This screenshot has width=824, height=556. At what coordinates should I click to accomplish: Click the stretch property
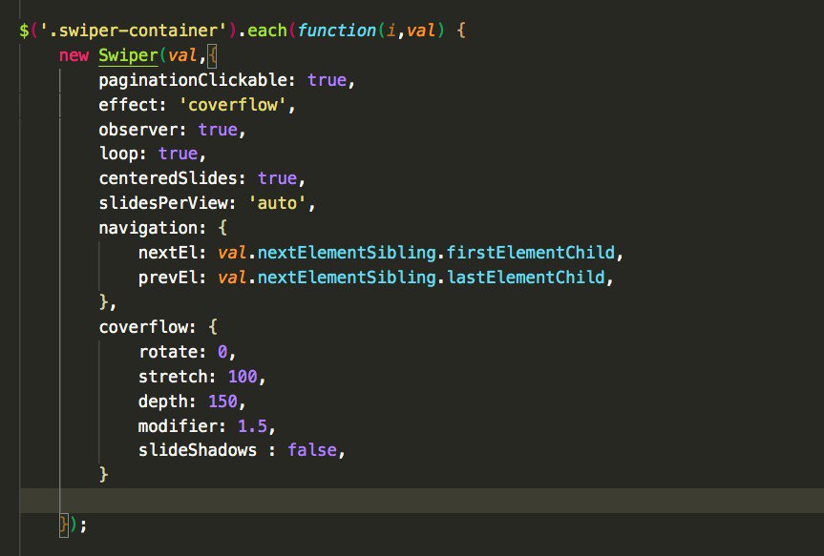point(173,377)
